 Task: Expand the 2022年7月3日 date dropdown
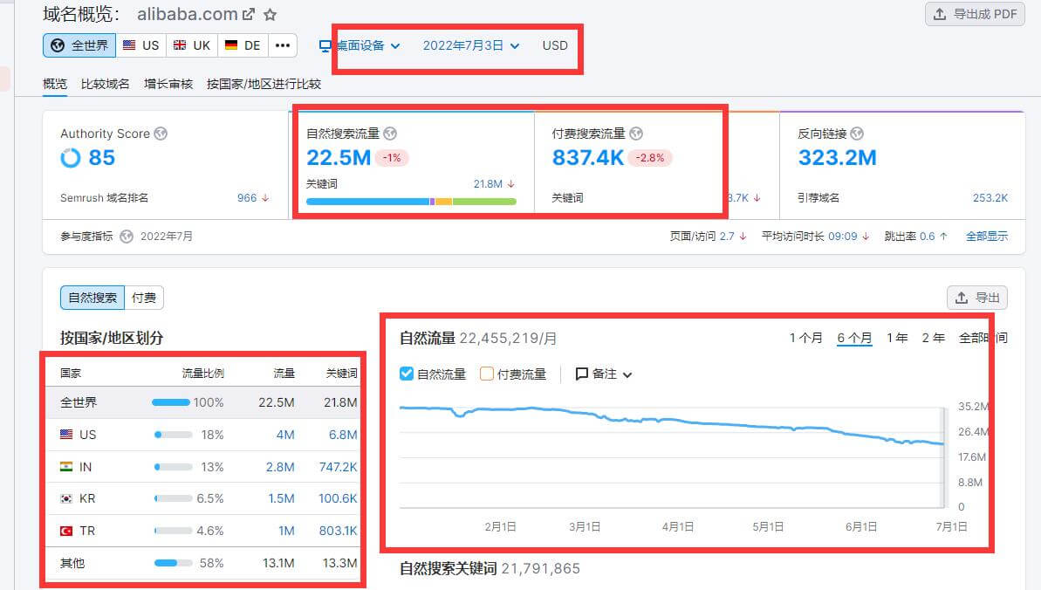pos(471,45)
